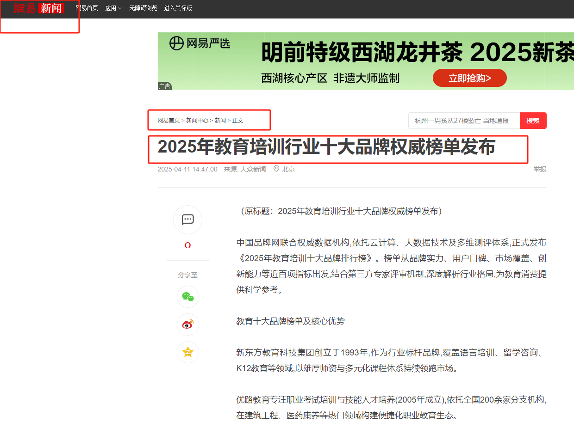
Task: Open the comment bubble icon
Action: click(187, 220)
